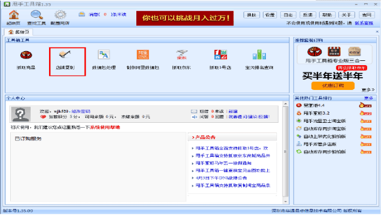Click the personal center scrollbar down arrow
Screen dimensions: 381x216
[x=286, y=201]
